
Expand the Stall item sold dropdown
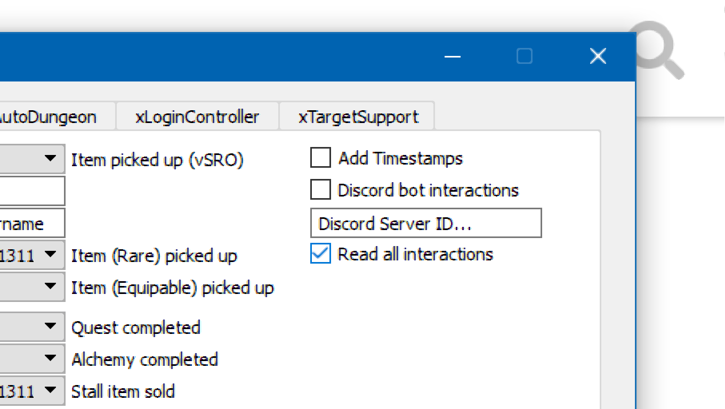(32, 390)
